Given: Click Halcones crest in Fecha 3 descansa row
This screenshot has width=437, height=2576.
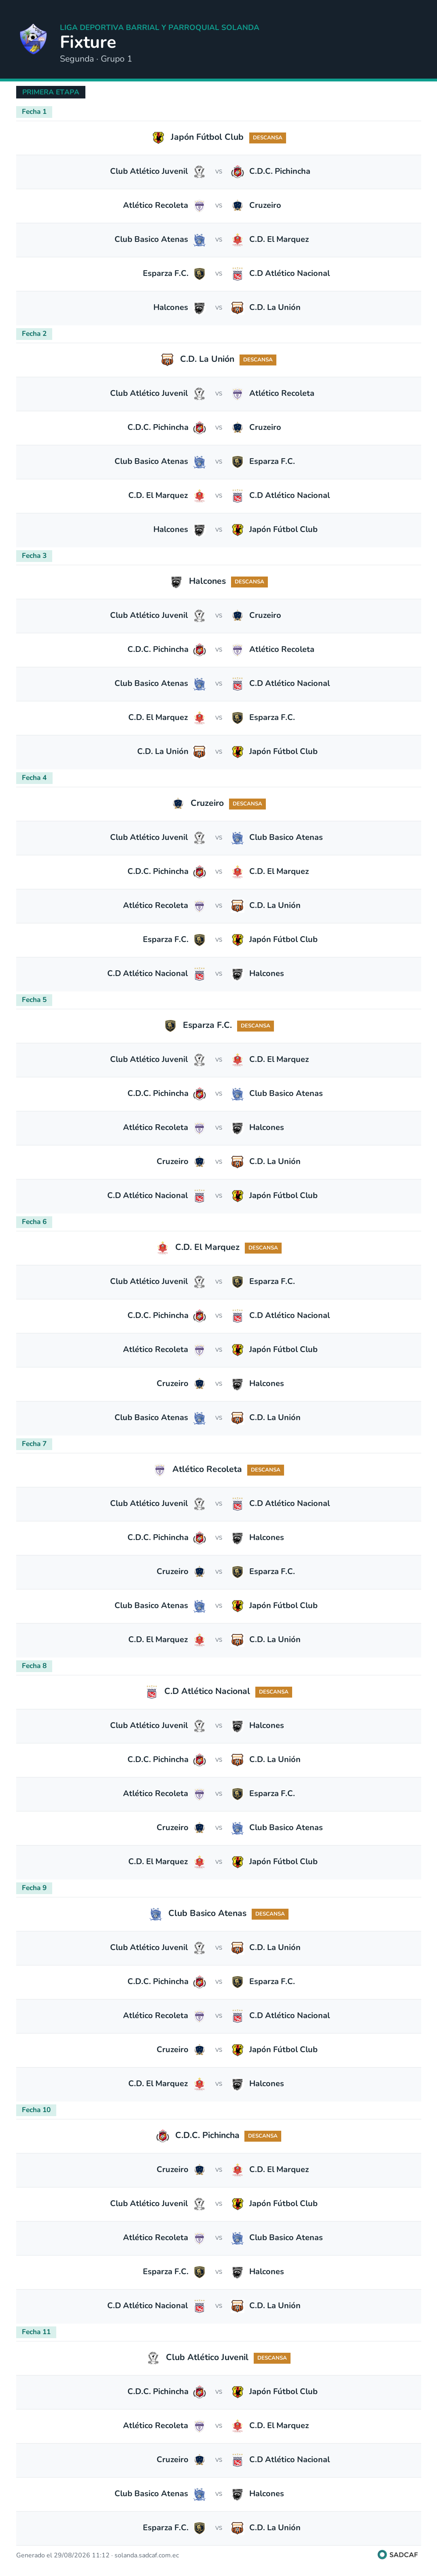Looking at the screenshot, I should pos(176,581).
